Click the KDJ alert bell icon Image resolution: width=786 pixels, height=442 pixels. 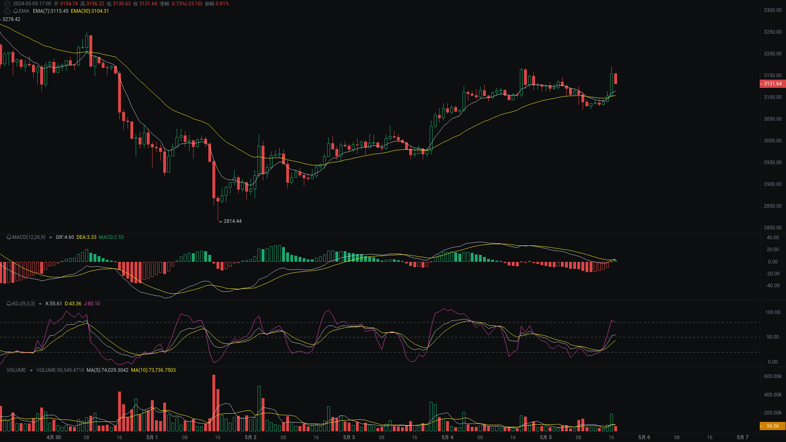8,304
